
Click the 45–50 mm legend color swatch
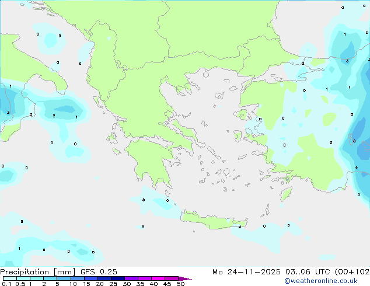click(172, 278)
